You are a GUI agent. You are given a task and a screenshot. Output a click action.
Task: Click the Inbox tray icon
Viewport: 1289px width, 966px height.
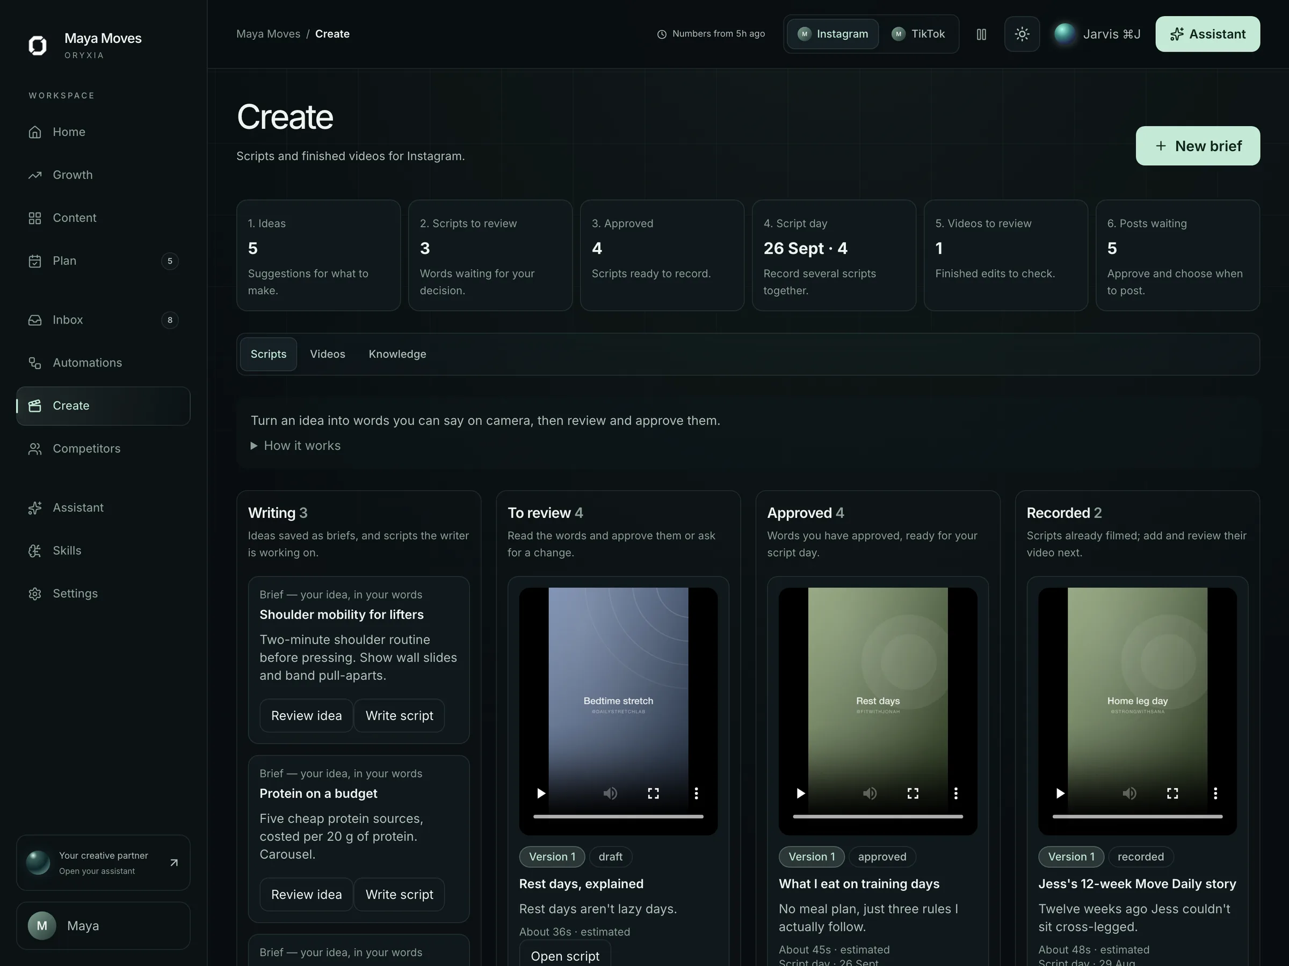tap(35, 320)
